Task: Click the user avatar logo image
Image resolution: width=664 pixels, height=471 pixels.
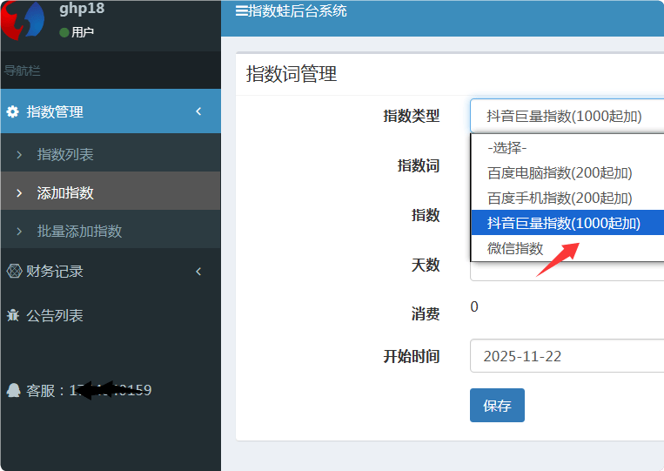Action: [x=22, y=19]
